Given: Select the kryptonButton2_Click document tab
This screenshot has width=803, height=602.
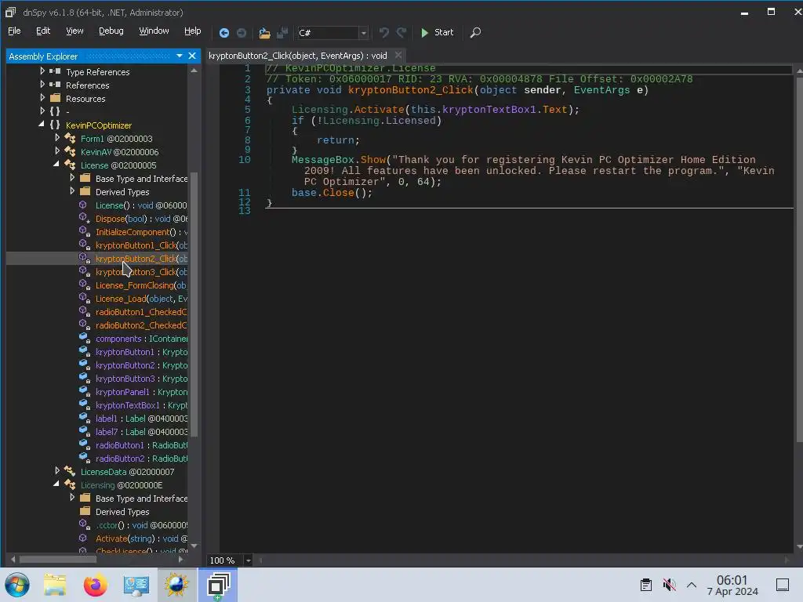Looking at the screenshot, I should pyautogui.click(x=297, y=56).
